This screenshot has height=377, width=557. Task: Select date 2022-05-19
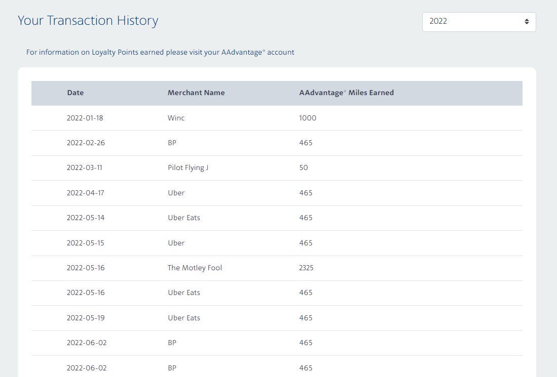[x=86, y=318]
